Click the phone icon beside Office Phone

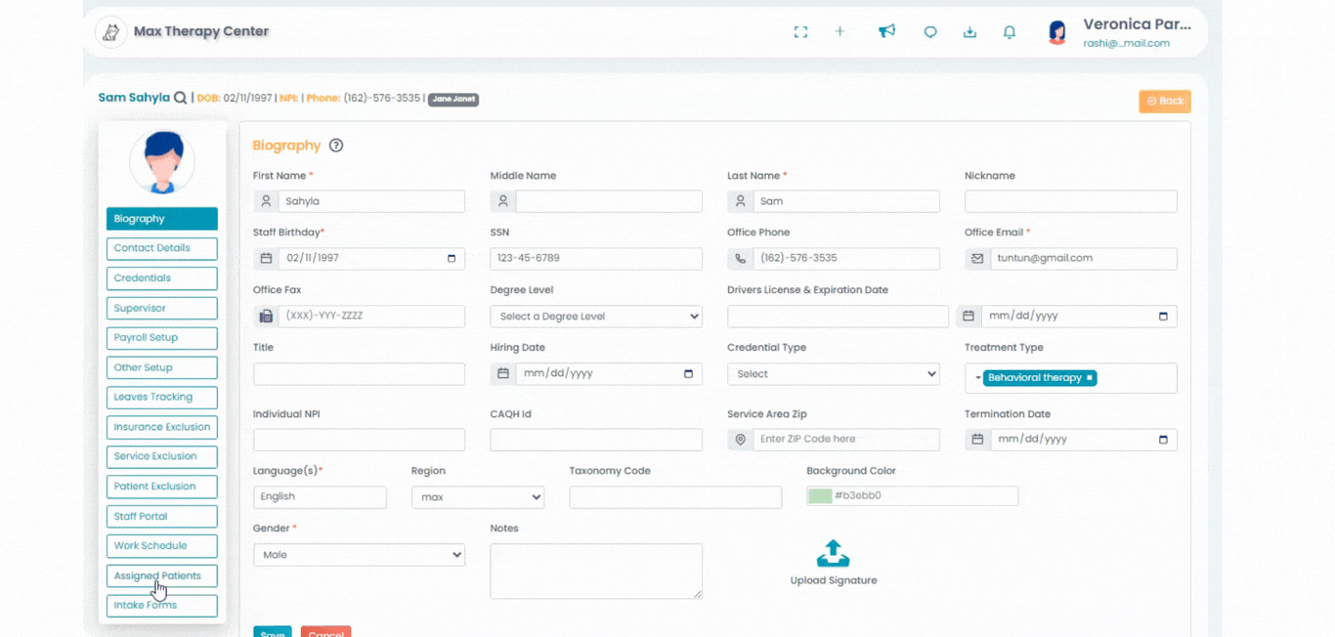[740, 259]
